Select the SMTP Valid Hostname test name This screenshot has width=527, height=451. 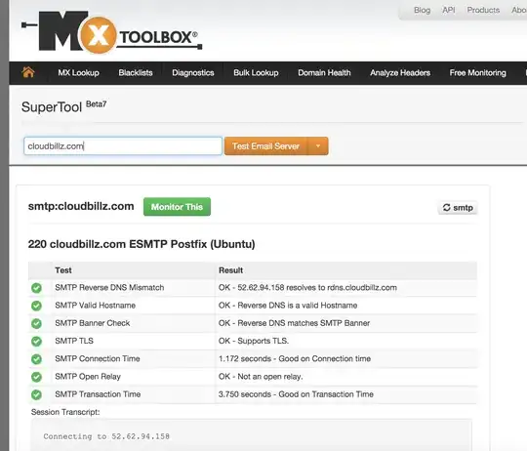[95, 306]
